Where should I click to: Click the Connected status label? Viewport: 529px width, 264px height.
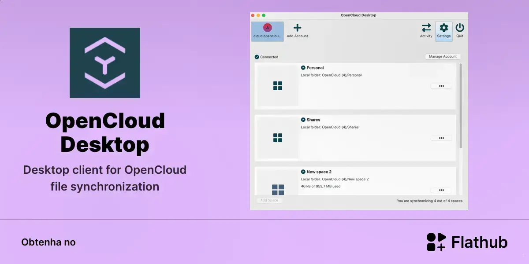coord(269,57)
